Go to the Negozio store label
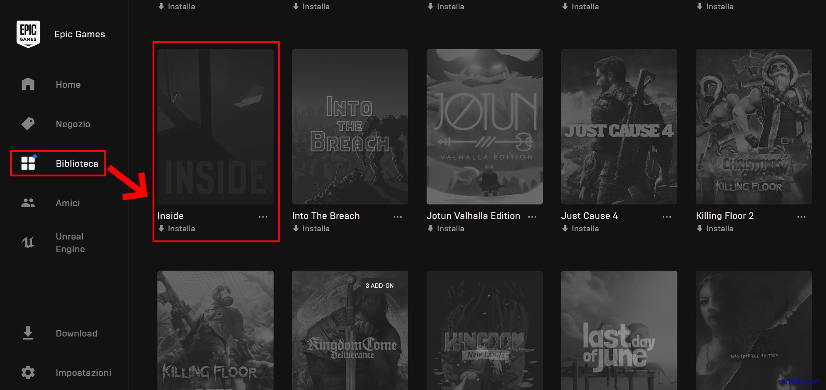This screenshot has width=826, height=390. tap(73, 124)
